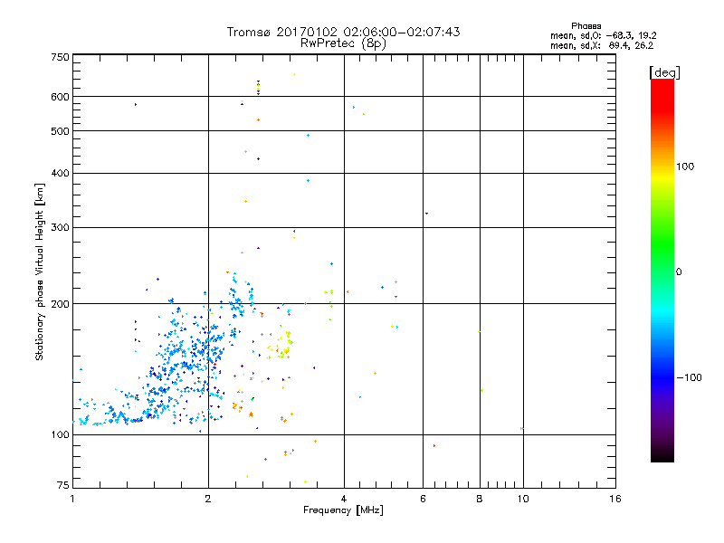Screen dimensions: 724x543
Task: Click the '4' MHz x-axis tick label
Action: tap(344, 499)
